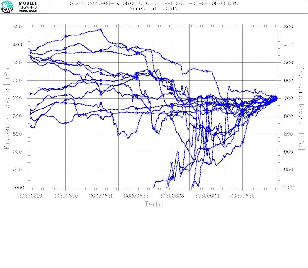The height and width of the screenshot is (268, 308).
Task: Click the left axis 700 label
Action: (17, 98)
